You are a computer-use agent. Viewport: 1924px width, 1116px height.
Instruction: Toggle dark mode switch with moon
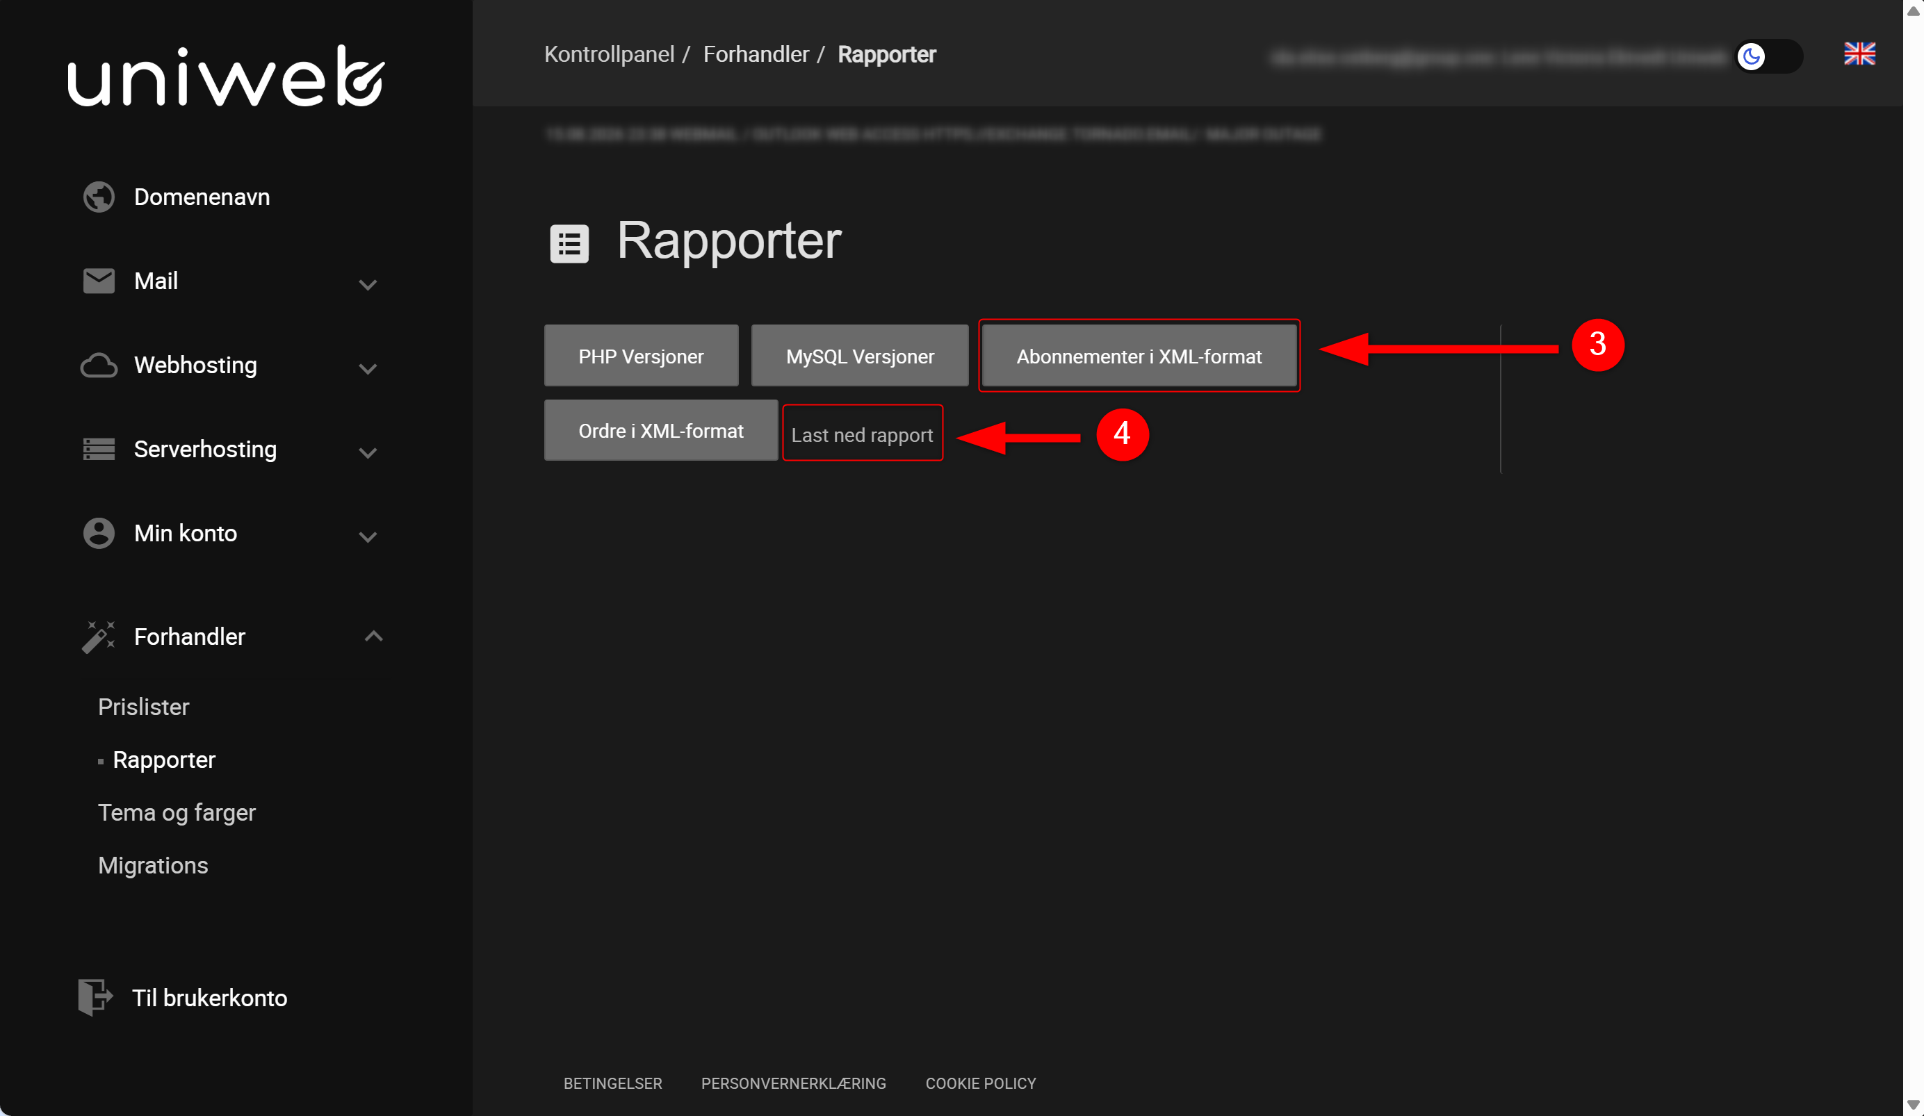1768,56
